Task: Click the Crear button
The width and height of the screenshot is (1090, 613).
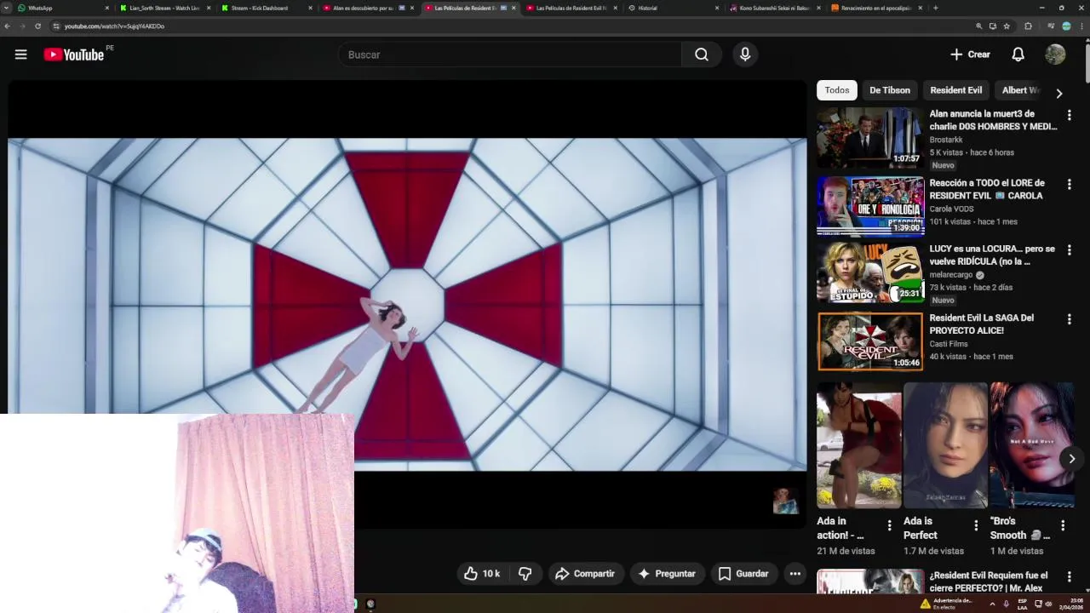Action: [970, 54]
